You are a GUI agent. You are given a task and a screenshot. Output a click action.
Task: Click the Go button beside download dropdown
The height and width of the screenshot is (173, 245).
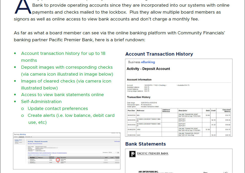(x=118, y=152)
